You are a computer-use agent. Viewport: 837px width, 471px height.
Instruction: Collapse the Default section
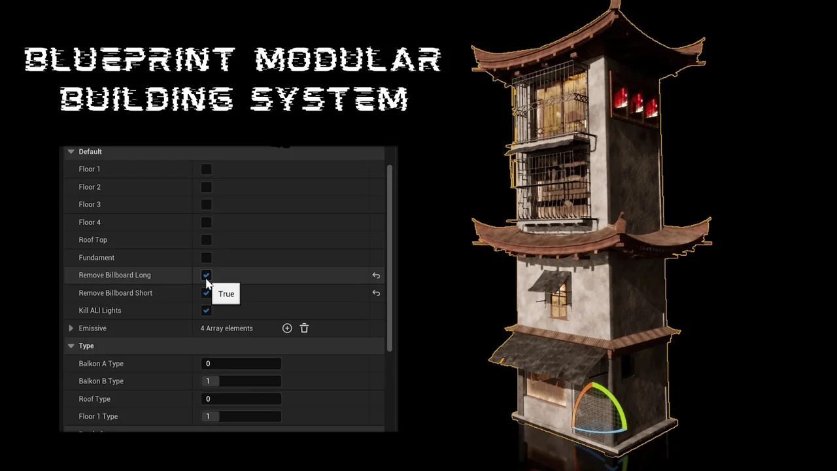[71, 152]
